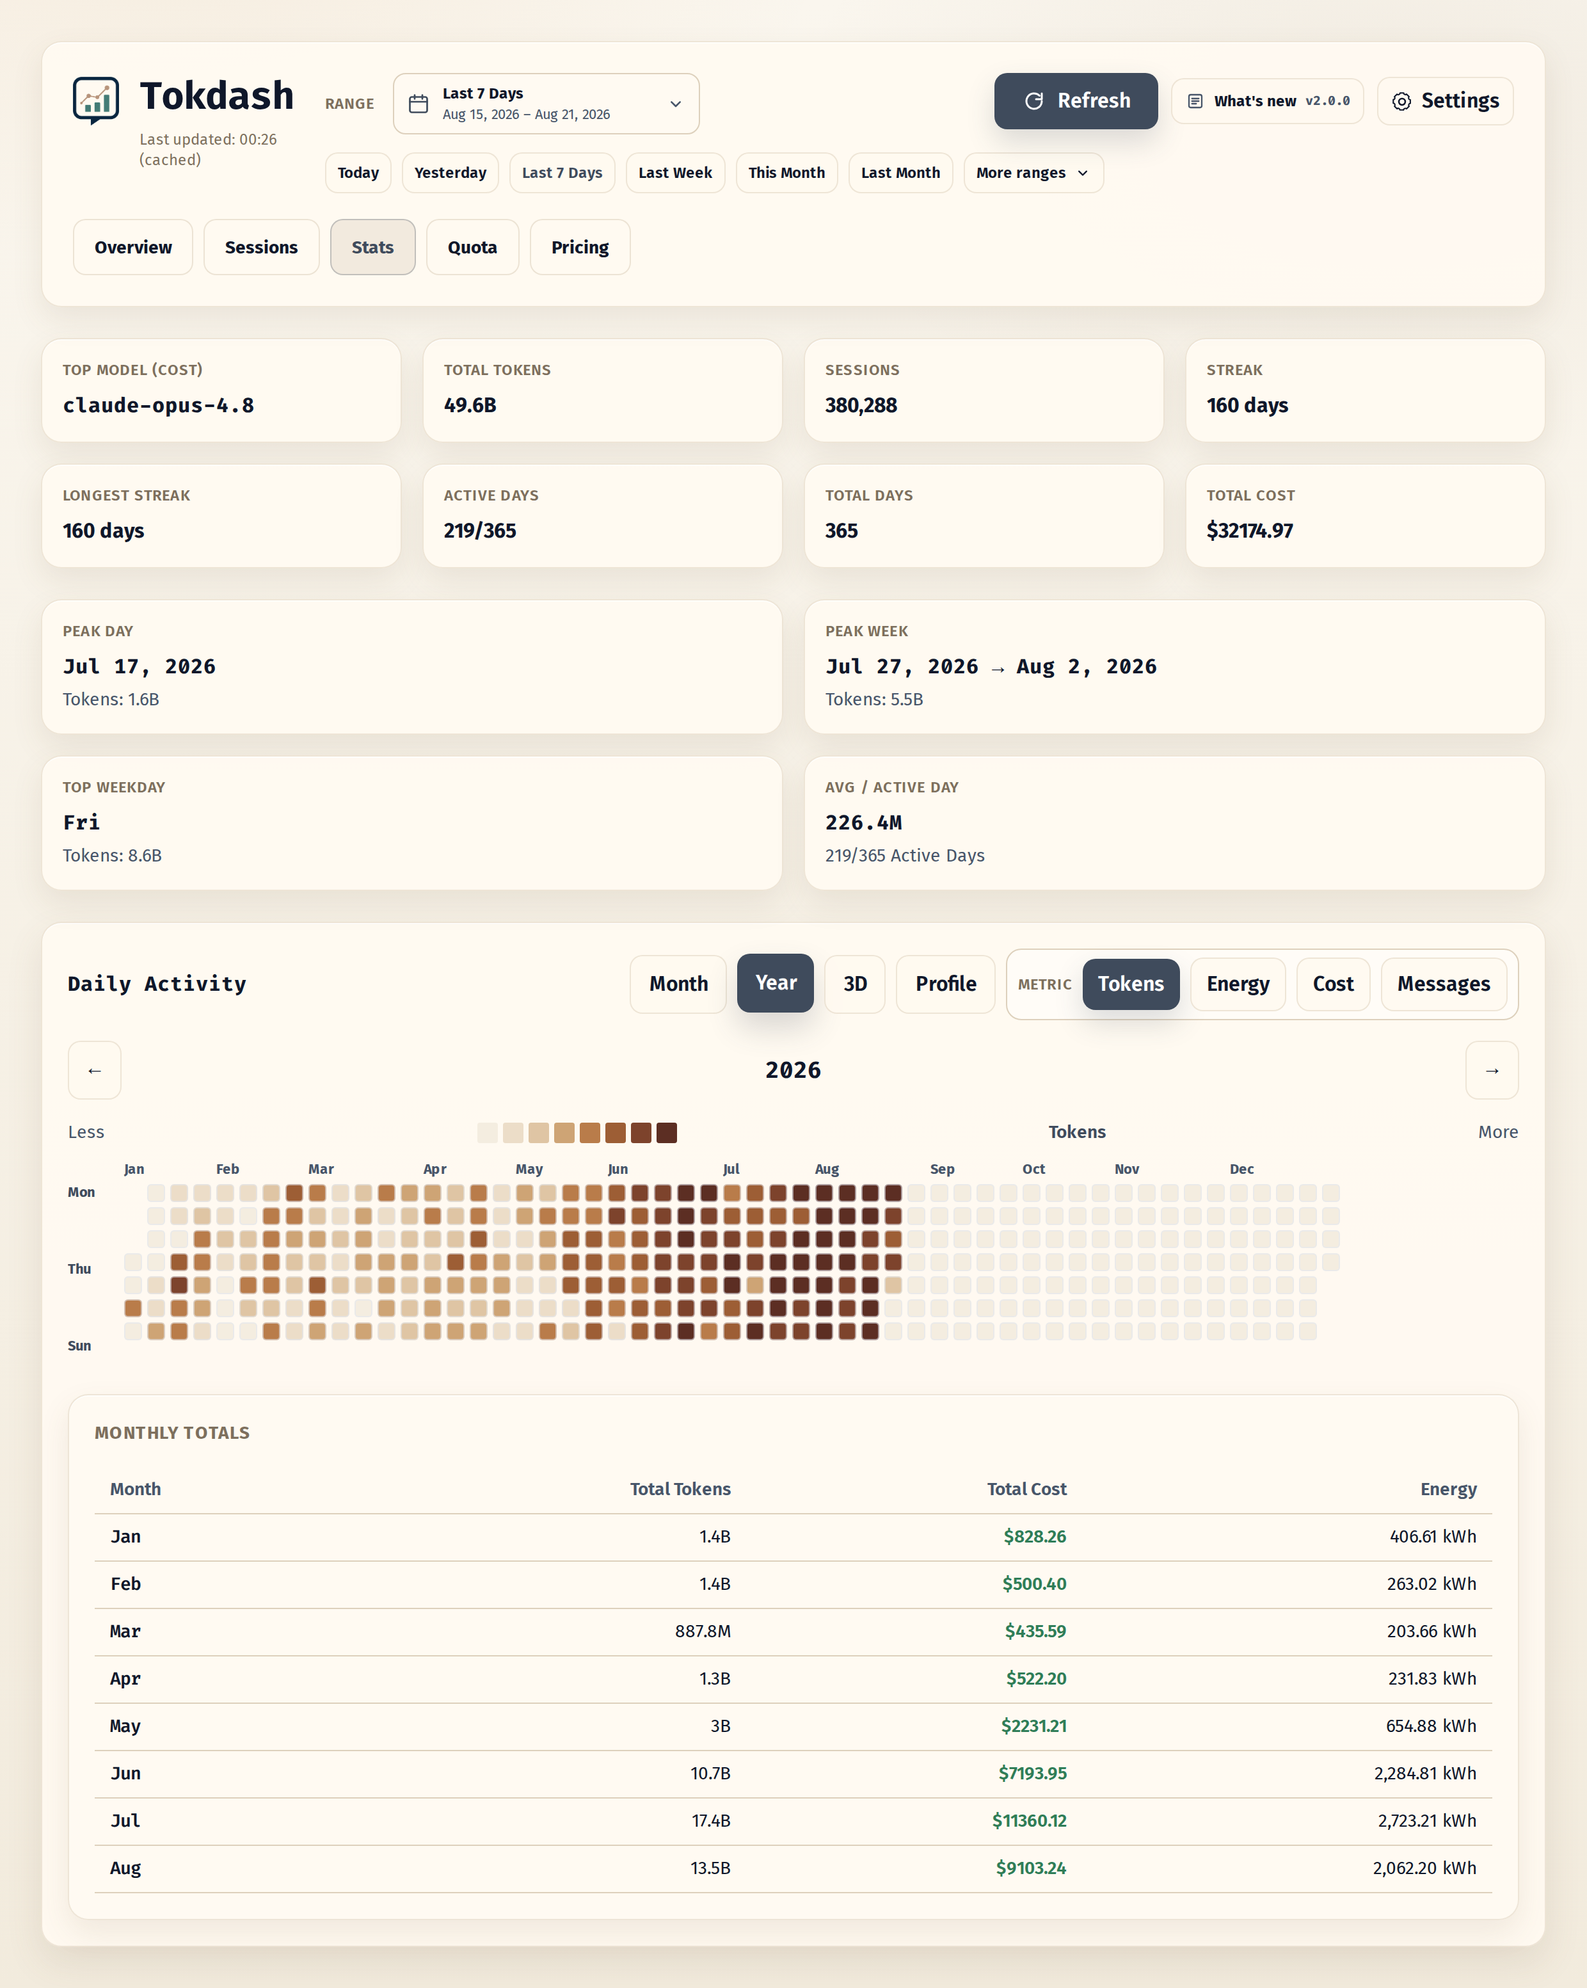This screenshot has width=1587, height=1988.
Task: Click the calendar icon in range picker
Action: click(x=419, y=103)
